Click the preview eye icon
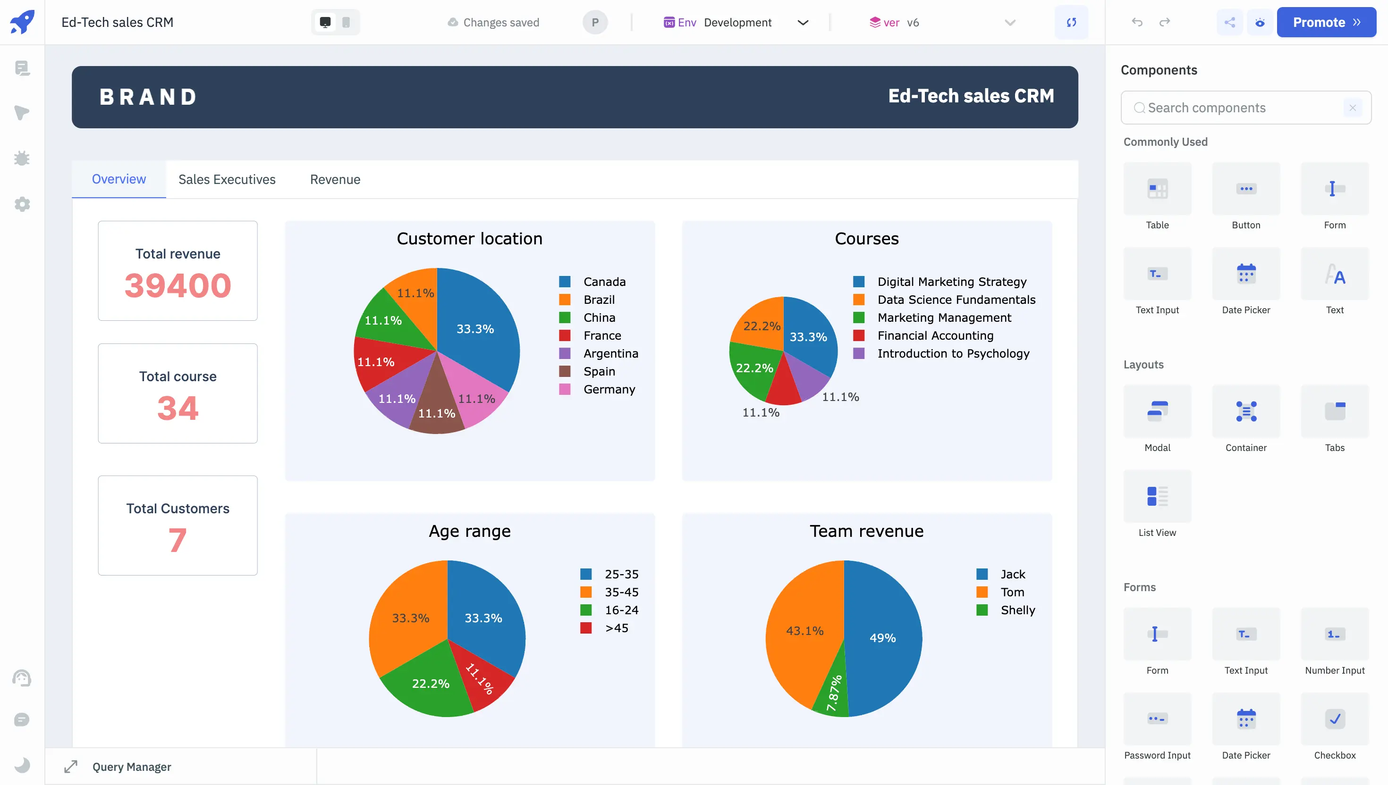 [x=1260, y=22]
